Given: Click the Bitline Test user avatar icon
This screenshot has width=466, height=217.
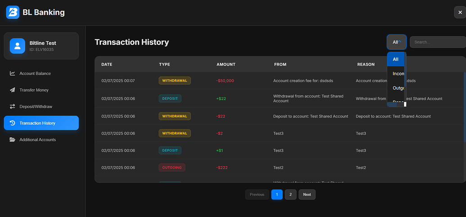Looking at the screenshot, I should (x=17, y=46).
